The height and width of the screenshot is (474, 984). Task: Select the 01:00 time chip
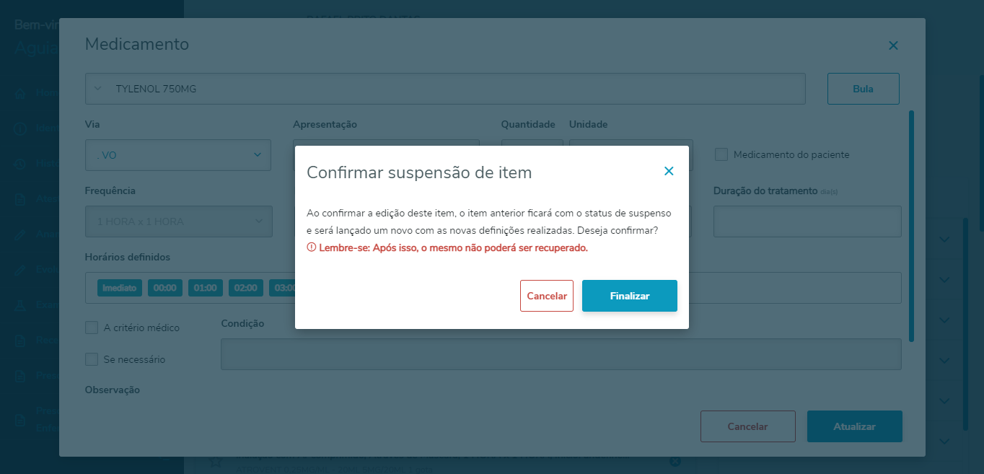[206, 288]
